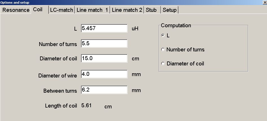Screen dimensions: 267x121
Task: Go to the Line match 1 tab
Action: (x=92, y=10)
